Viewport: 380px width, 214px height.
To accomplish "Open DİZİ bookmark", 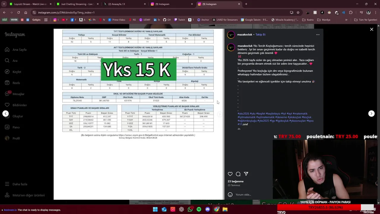I will pyautogui.click(x=4, y=20).
